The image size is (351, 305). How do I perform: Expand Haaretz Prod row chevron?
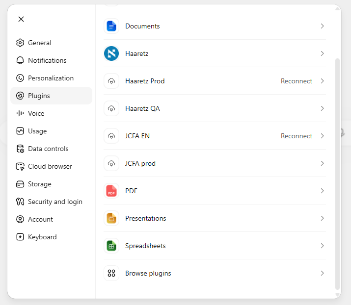click(x=322, y=81)
